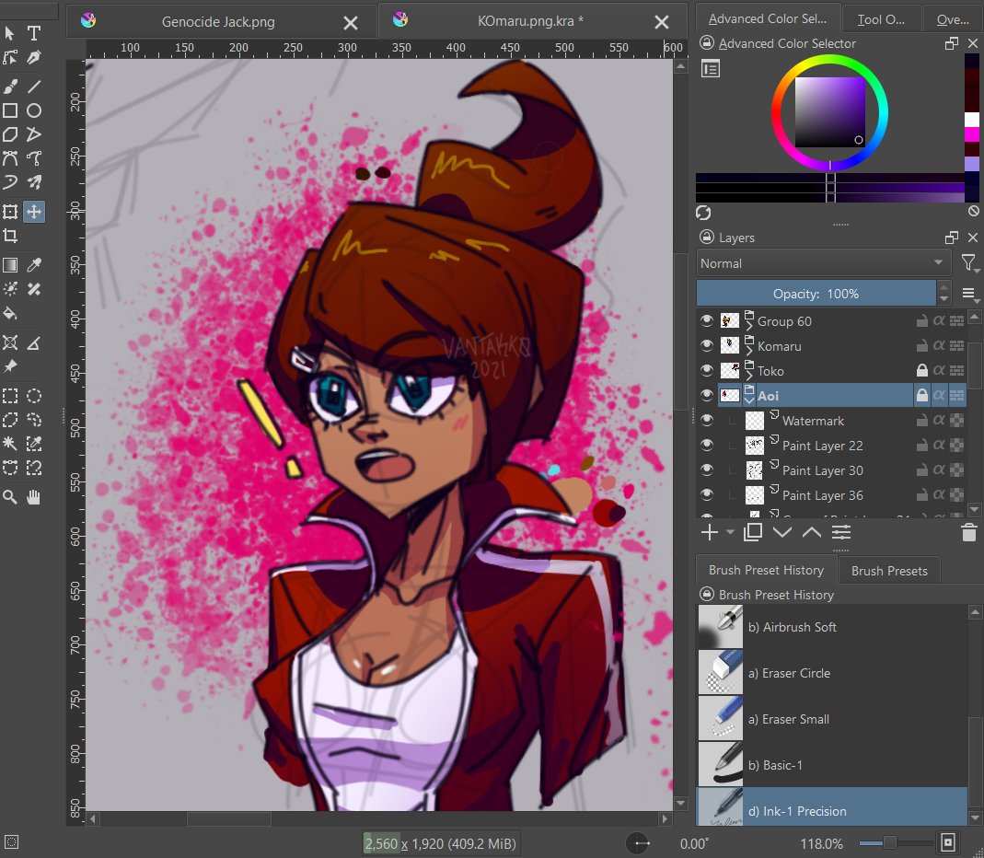Pick the Freehand Brush tool
The height and width of the screenshot is (858, 984).
10,86
